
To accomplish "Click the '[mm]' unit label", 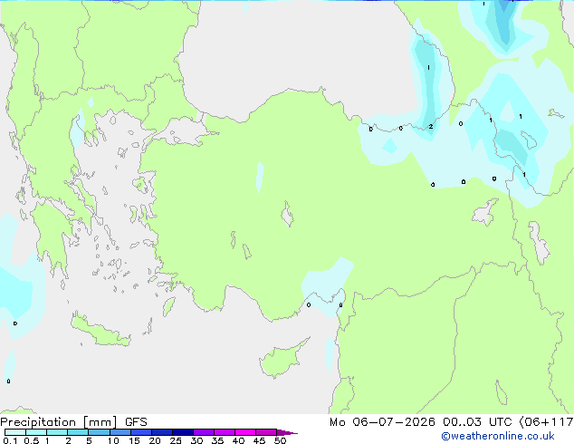I will 100,422.
